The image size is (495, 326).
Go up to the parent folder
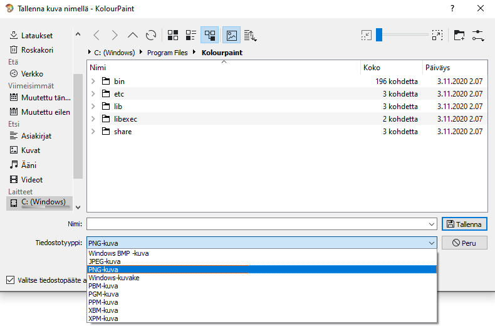coord(133,36)
